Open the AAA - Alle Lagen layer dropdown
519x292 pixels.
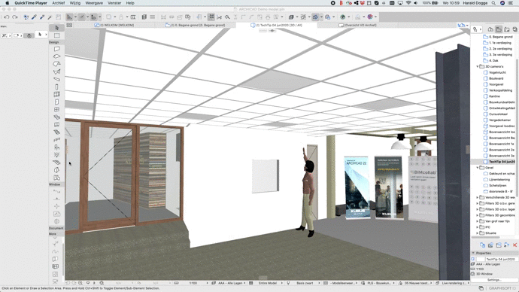coord(230,284)
